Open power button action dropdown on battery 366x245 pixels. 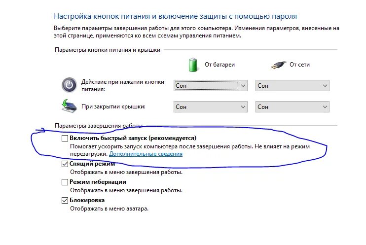click(x=210, y=86)
